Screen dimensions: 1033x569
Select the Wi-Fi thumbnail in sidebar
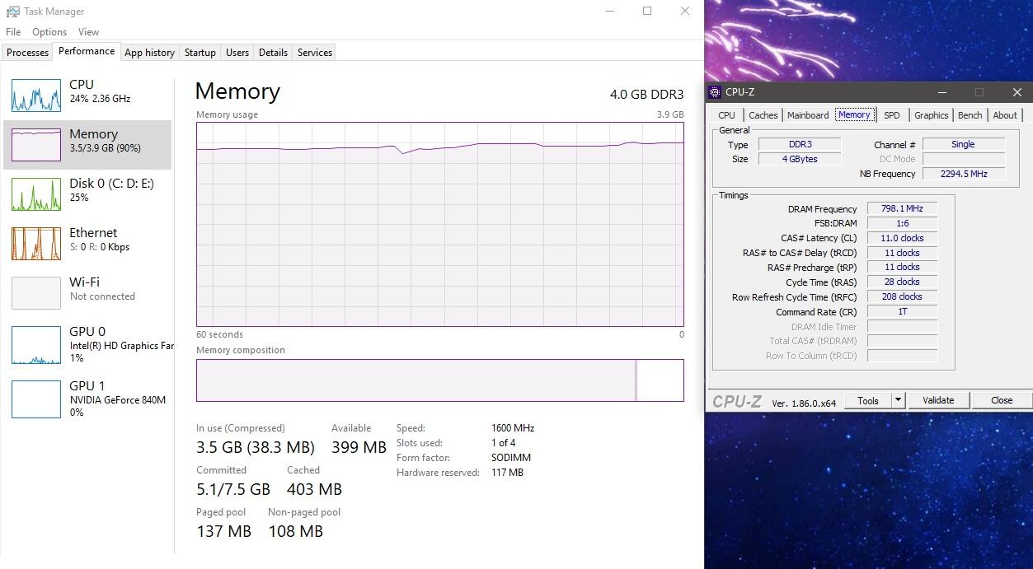(36, 293)
